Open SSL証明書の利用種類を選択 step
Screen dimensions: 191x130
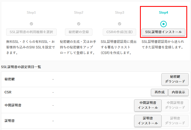(x=31, y=32)
